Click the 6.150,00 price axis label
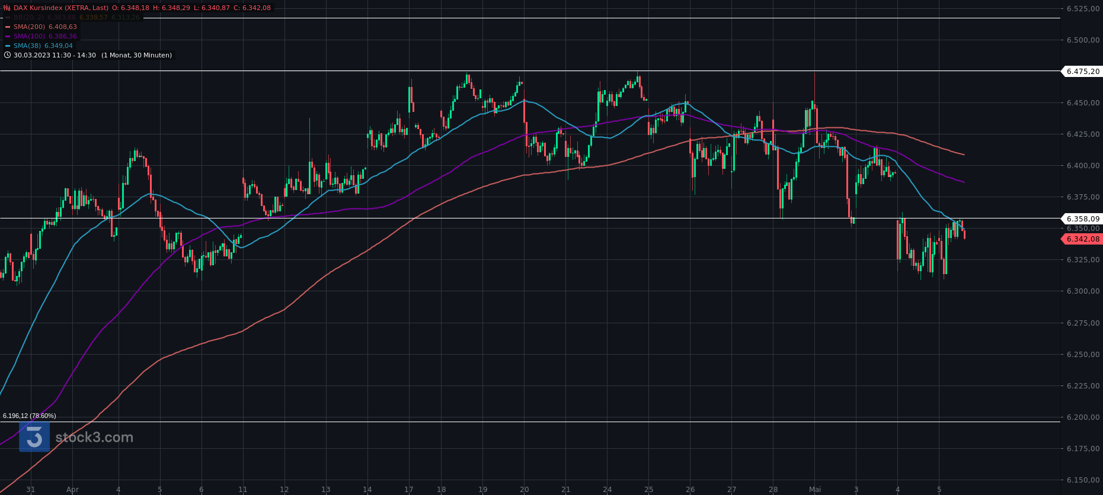The image size is (1103, 495). click(x=1083, y=480)
